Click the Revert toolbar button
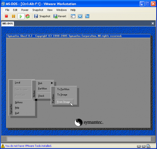Viewport: 157px width, 149px height. 60,16
